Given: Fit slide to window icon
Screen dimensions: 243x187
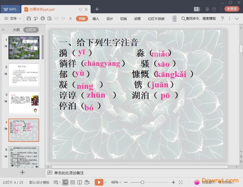Looking at the screenshot, I should [x=181, y=182].
